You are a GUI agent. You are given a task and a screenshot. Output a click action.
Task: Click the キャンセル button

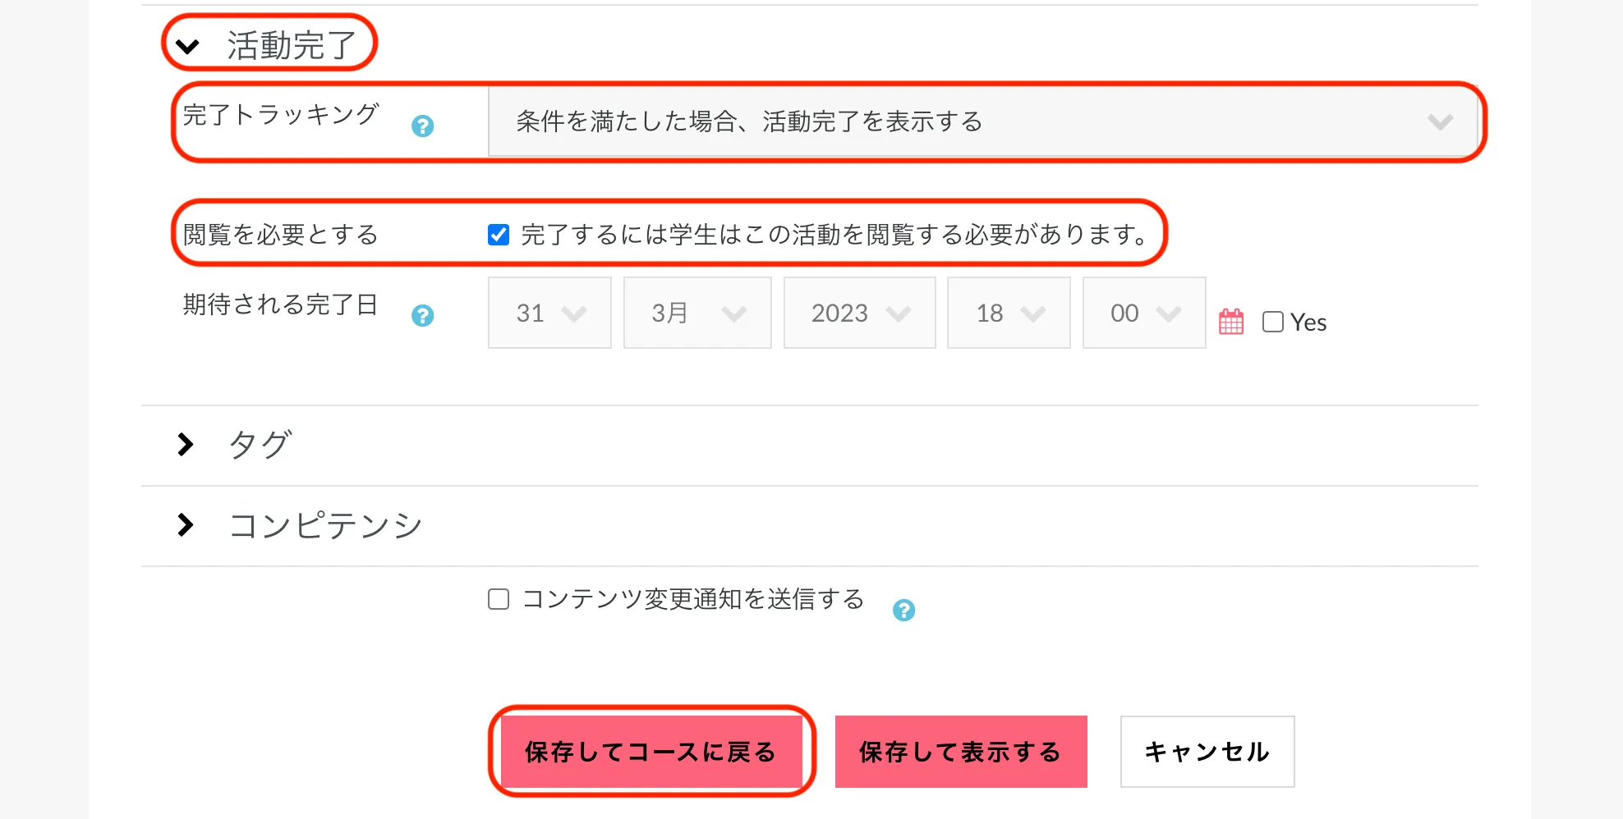[x=1207, y=752]
